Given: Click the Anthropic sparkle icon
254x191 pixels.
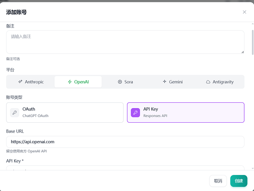Looking at the screenshot, I should (x=20, y=82).
